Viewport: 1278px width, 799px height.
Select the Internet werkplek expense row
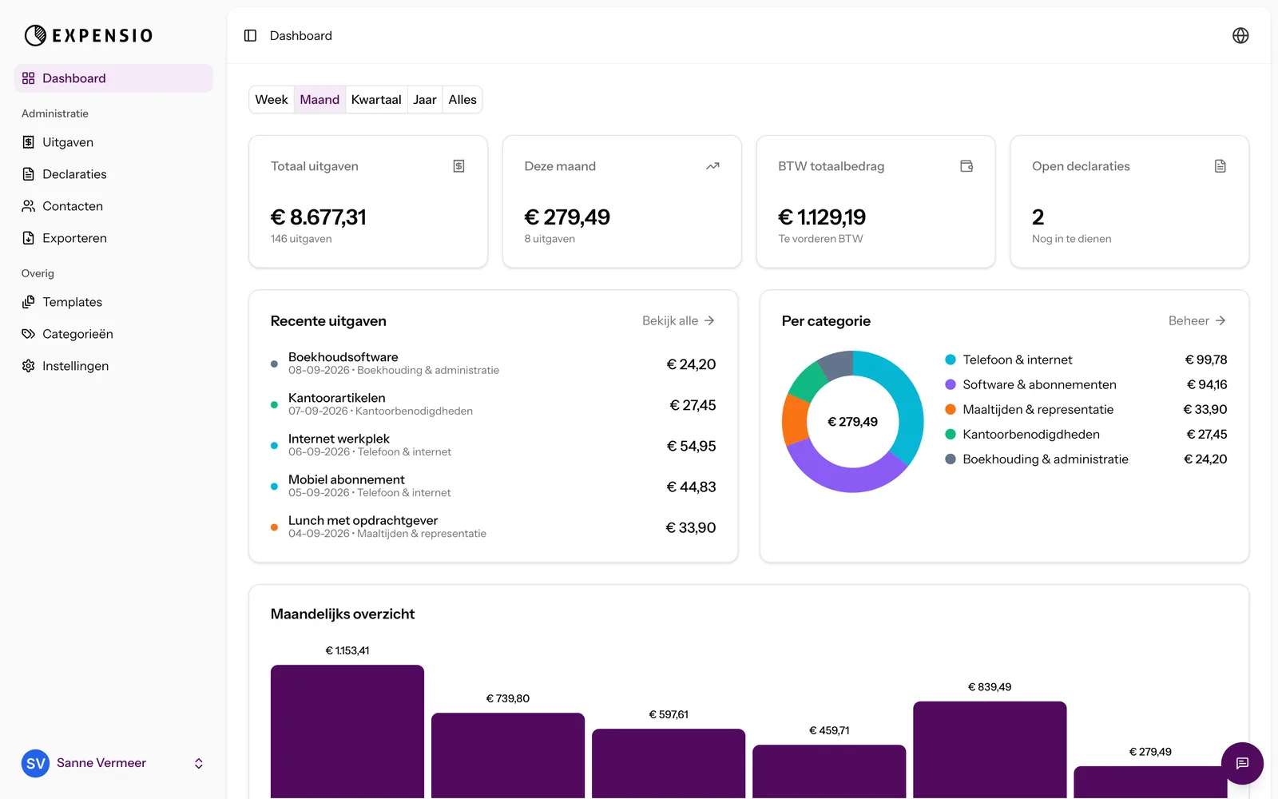[x=493, y=445]
